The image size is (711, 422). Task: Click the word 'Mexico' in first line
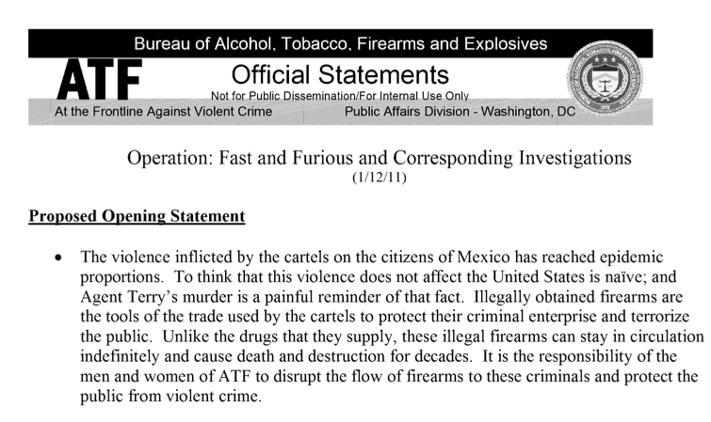pyautogui.click(x=483, y=258)
